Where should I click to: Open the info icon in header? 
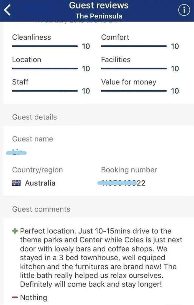pyautogui.click(x=184, y=10)
